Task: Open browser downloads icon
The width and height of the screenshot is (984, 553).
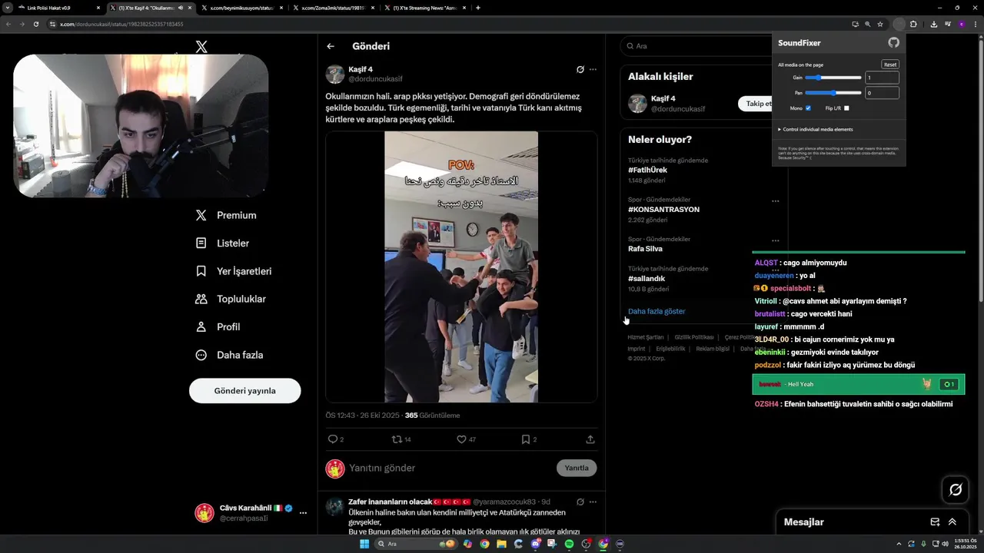Action: [933, 24]
